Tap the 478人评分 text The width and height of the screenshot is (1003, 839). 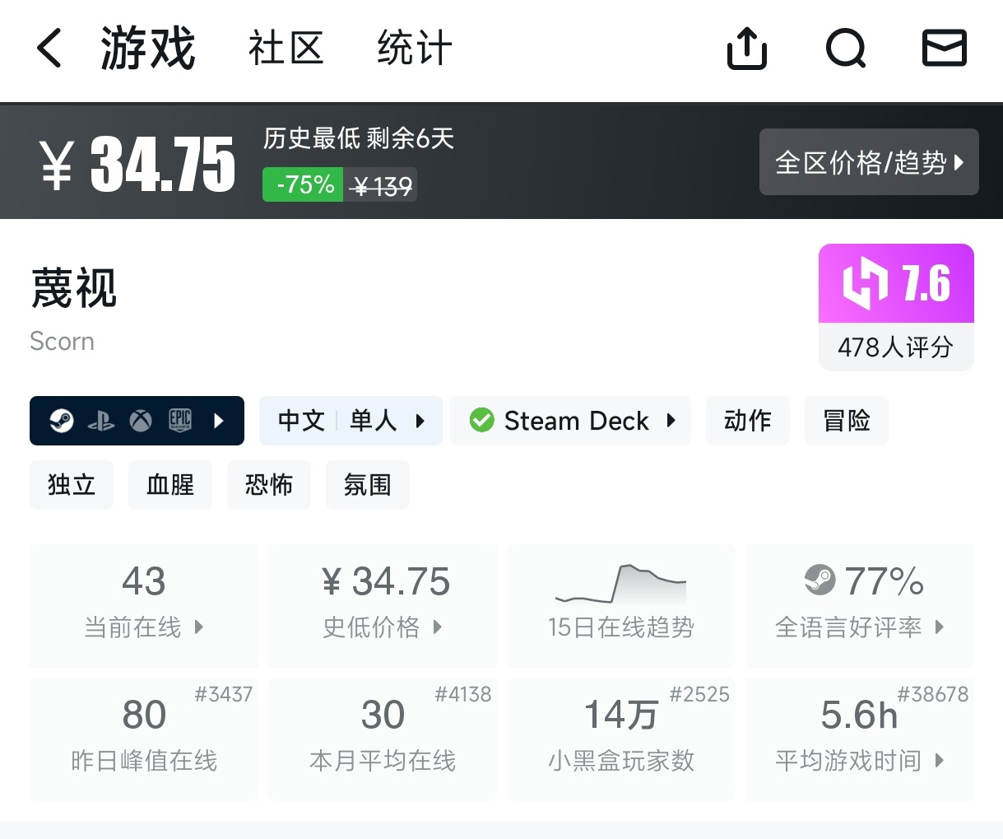(896, 347)
